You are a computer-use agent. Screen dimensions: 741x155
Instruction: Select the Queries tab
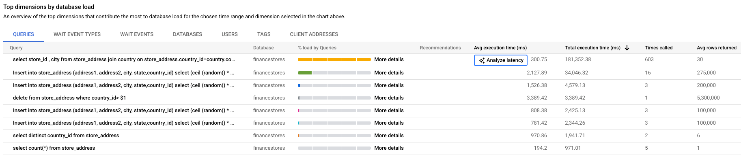pos(24,34)
